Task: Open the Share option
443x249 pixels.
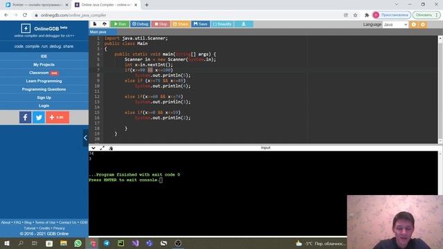Action: tap(180, 24)
